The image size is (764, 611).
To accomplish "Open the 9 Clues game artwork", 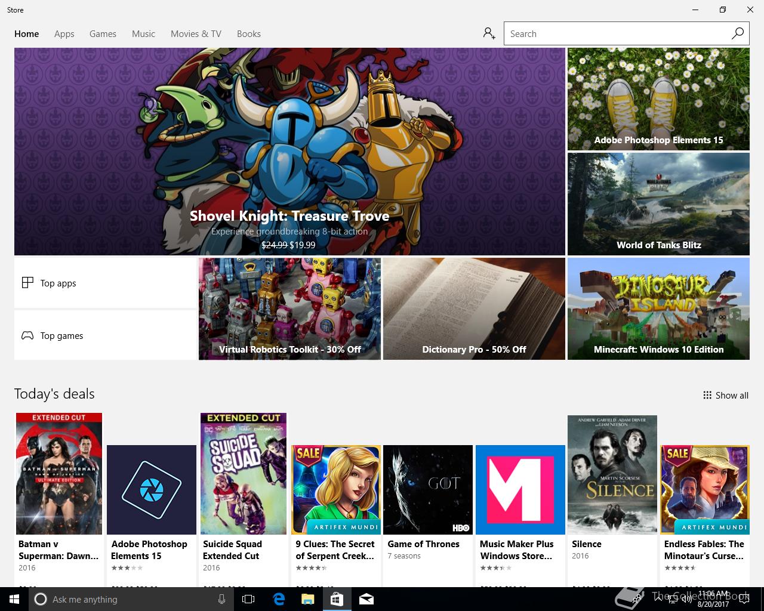I will point(336,490).
